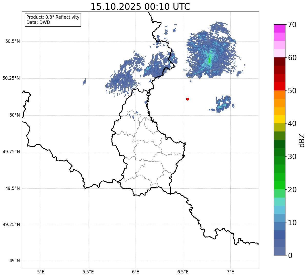
Task: Click the red station marker dot
Action: [x=188, y=99]
